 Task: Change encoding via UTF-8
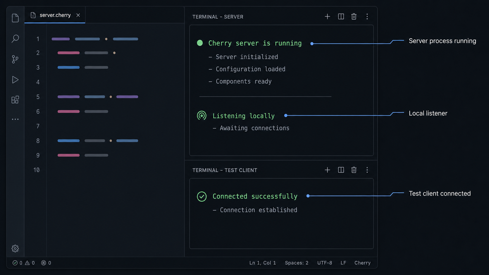click(325, 263)
